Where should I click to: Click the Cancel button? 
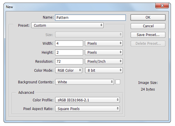[148, 26]
